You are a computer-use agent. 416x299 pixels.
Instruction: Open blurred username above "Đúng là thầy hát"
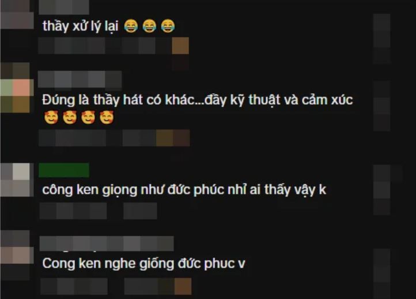coord(80,79)
